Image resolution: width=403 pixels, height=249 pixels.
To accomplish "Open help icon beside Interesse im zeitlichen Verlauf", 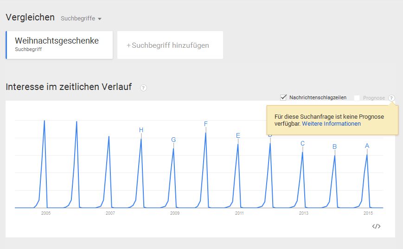I will click(143, 88).
